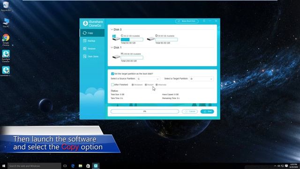Open the Store taskbar icon
The image size is (300, 169).
[88, 166]
